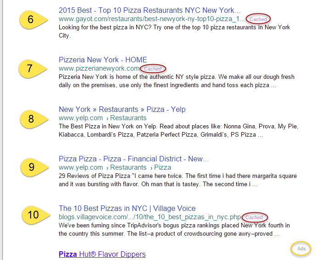Click the blogs.villagevoice.com URL text
The height and width of the screenshot is (260, 316).
[150, 217]
